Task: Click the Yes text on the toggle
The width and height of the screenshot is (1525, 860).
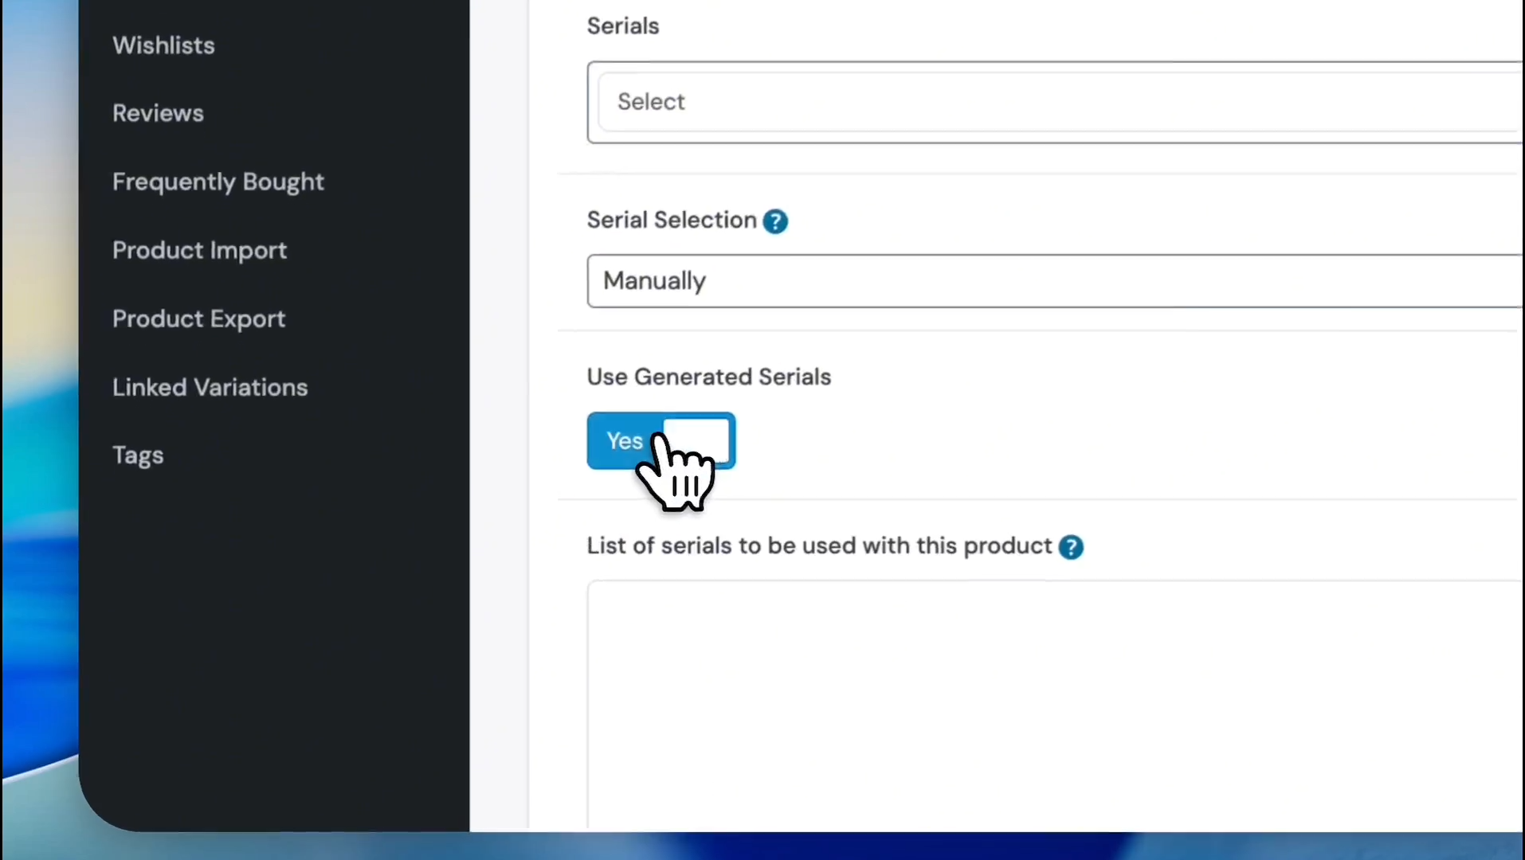Action: click(624, 440)
